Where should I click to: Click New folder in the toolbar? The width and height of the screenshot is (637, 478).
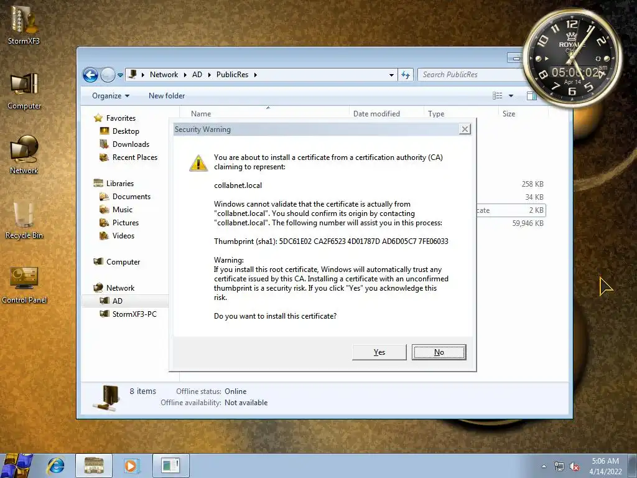point(167,96)
